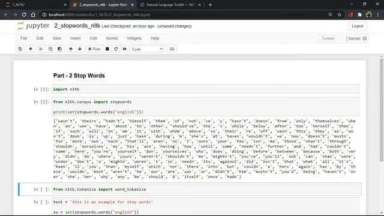The height and width of the screenshot is (216, 384).
Task: Go forward in browser history
Action: (x=15, y=14)
